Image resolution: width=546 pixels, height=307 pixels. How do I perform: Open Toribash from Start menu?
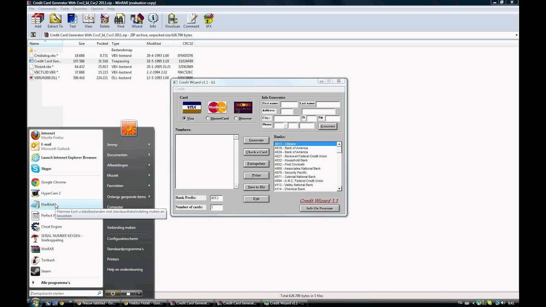coord(66,260)
